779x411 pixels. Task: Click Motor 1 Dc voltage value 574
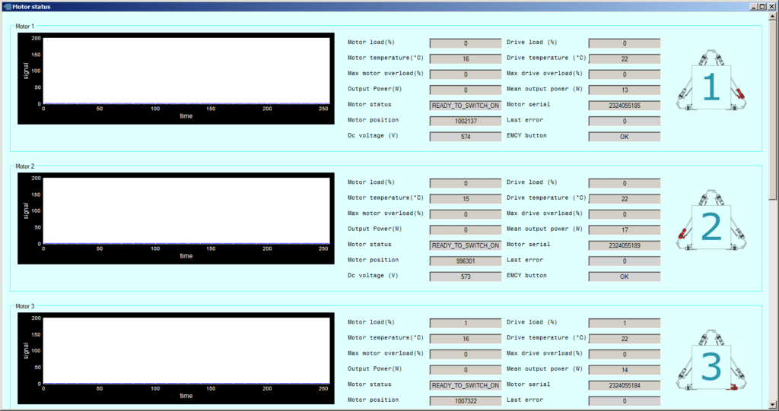(466, 137)
